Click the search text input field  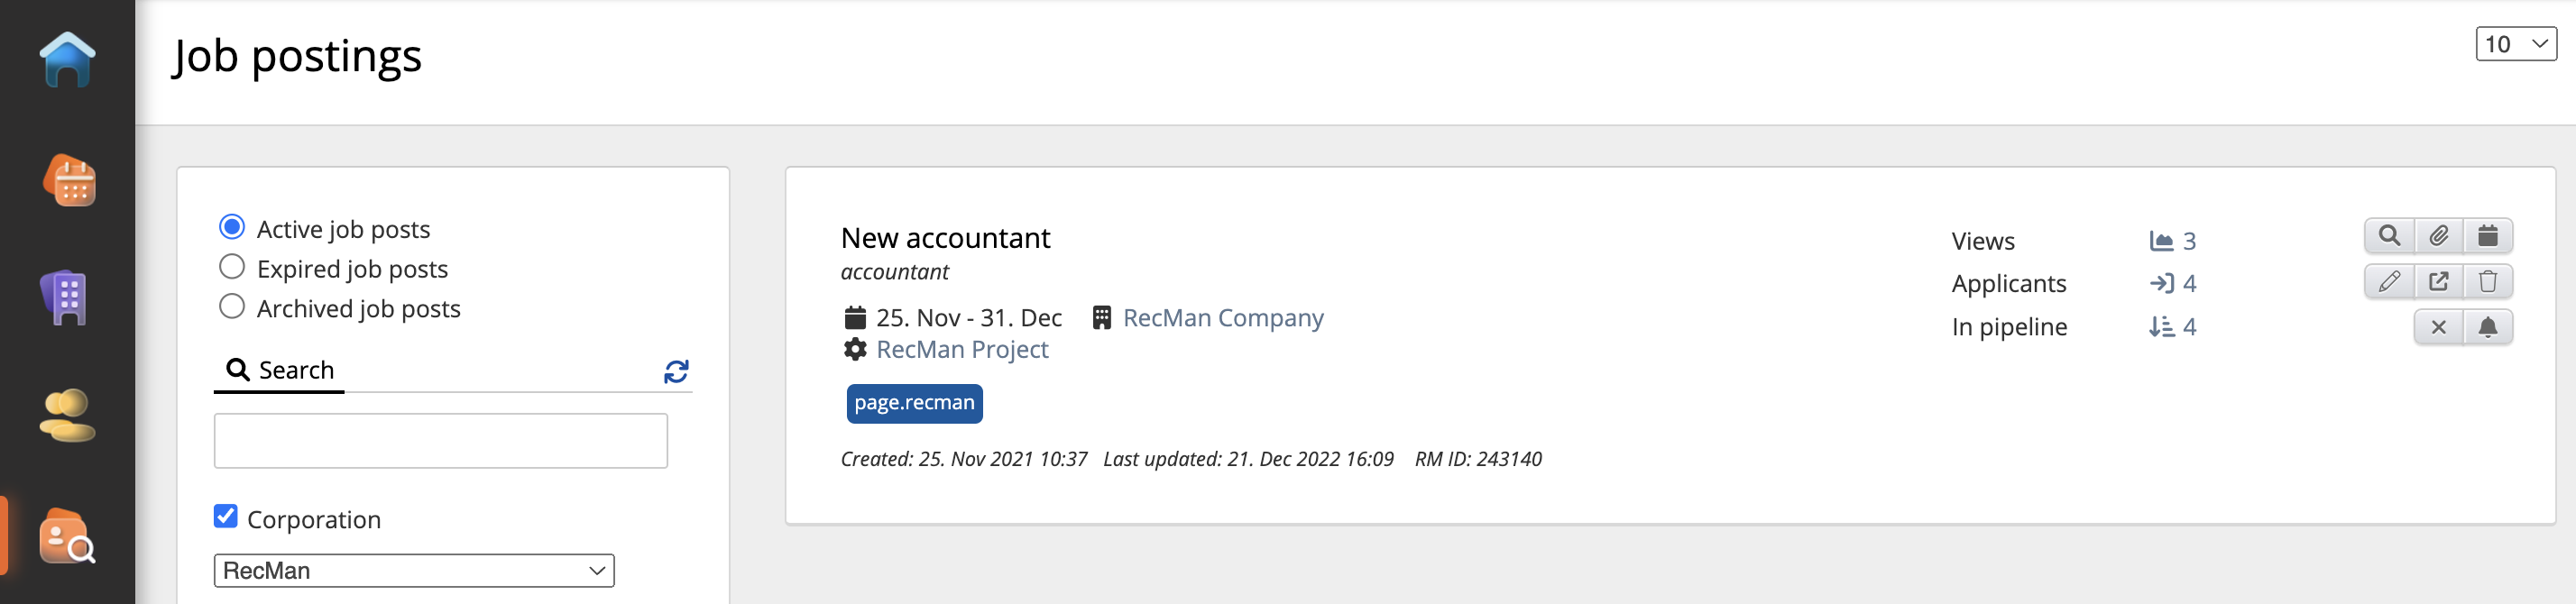coord(440,441)
